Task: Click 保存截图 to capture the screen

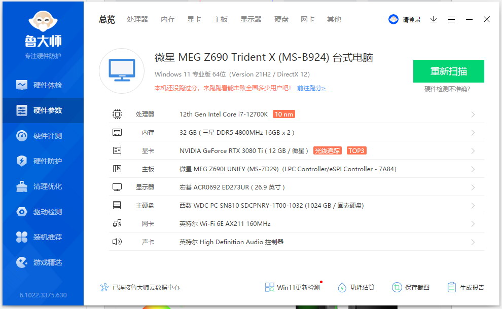Action: tap(412, 287)
